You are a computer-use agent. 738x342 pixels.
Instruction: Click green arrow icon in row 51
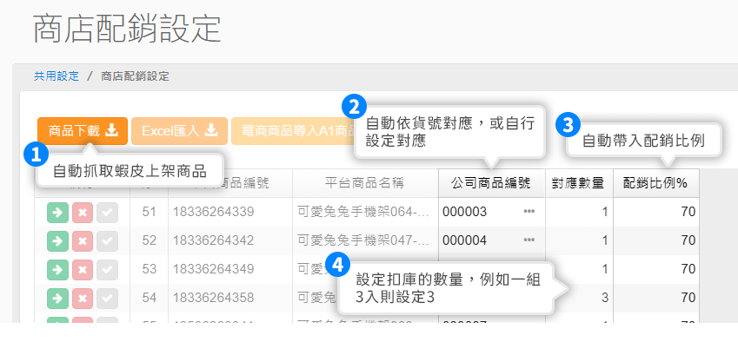point(57,213)
